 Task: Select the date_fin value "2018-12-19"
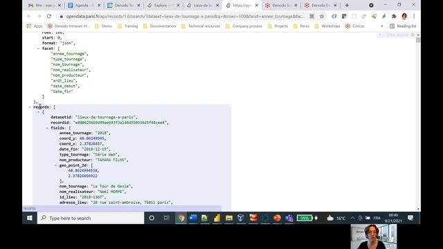click(x=96, y=149)
